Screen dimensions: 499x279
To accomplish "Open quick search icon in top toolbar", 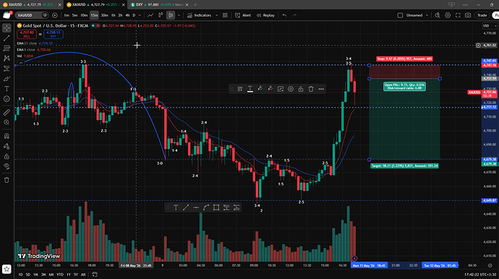I will (438, 15).
